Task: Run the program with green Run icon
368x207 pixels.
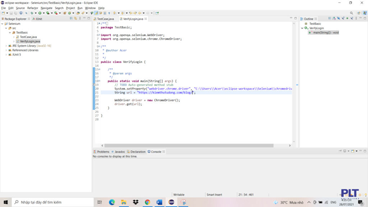Action: tap(40, 13)
